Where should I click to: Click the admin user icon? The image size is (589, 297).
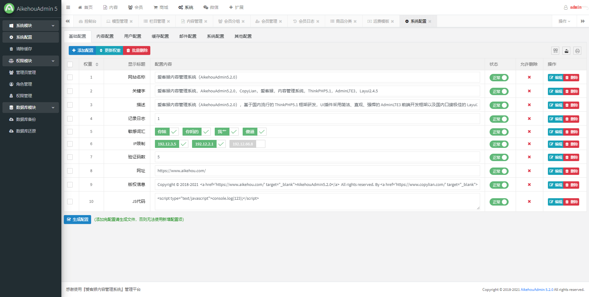566,7
